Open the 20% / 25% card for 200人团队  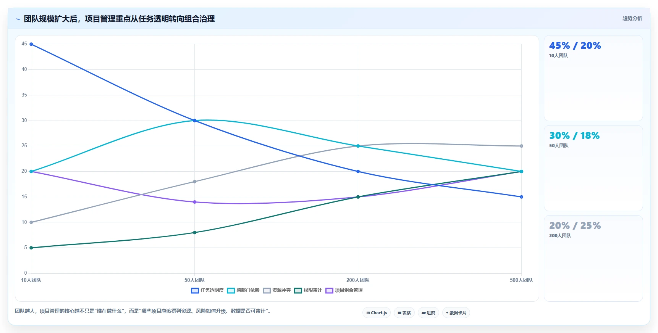[593, 258]
